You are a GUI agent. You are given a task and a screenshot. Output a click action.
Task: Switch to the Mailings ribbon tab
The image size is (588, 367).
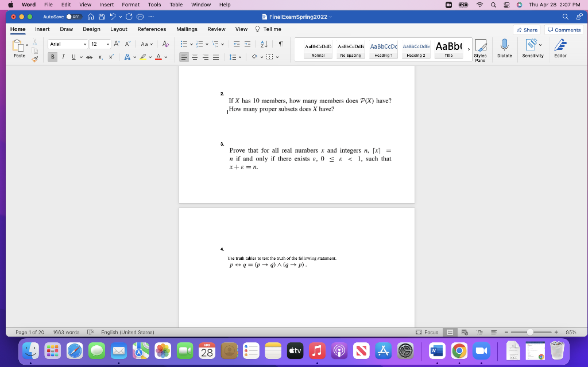click(187, 29)
